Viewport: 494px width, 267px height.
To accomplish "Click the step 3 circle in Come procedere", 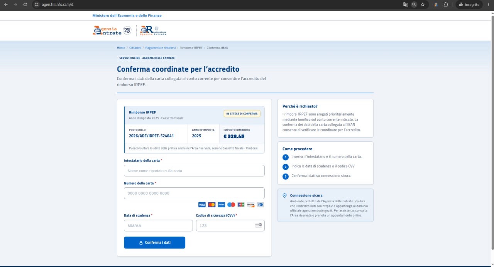I will point(286,176).
